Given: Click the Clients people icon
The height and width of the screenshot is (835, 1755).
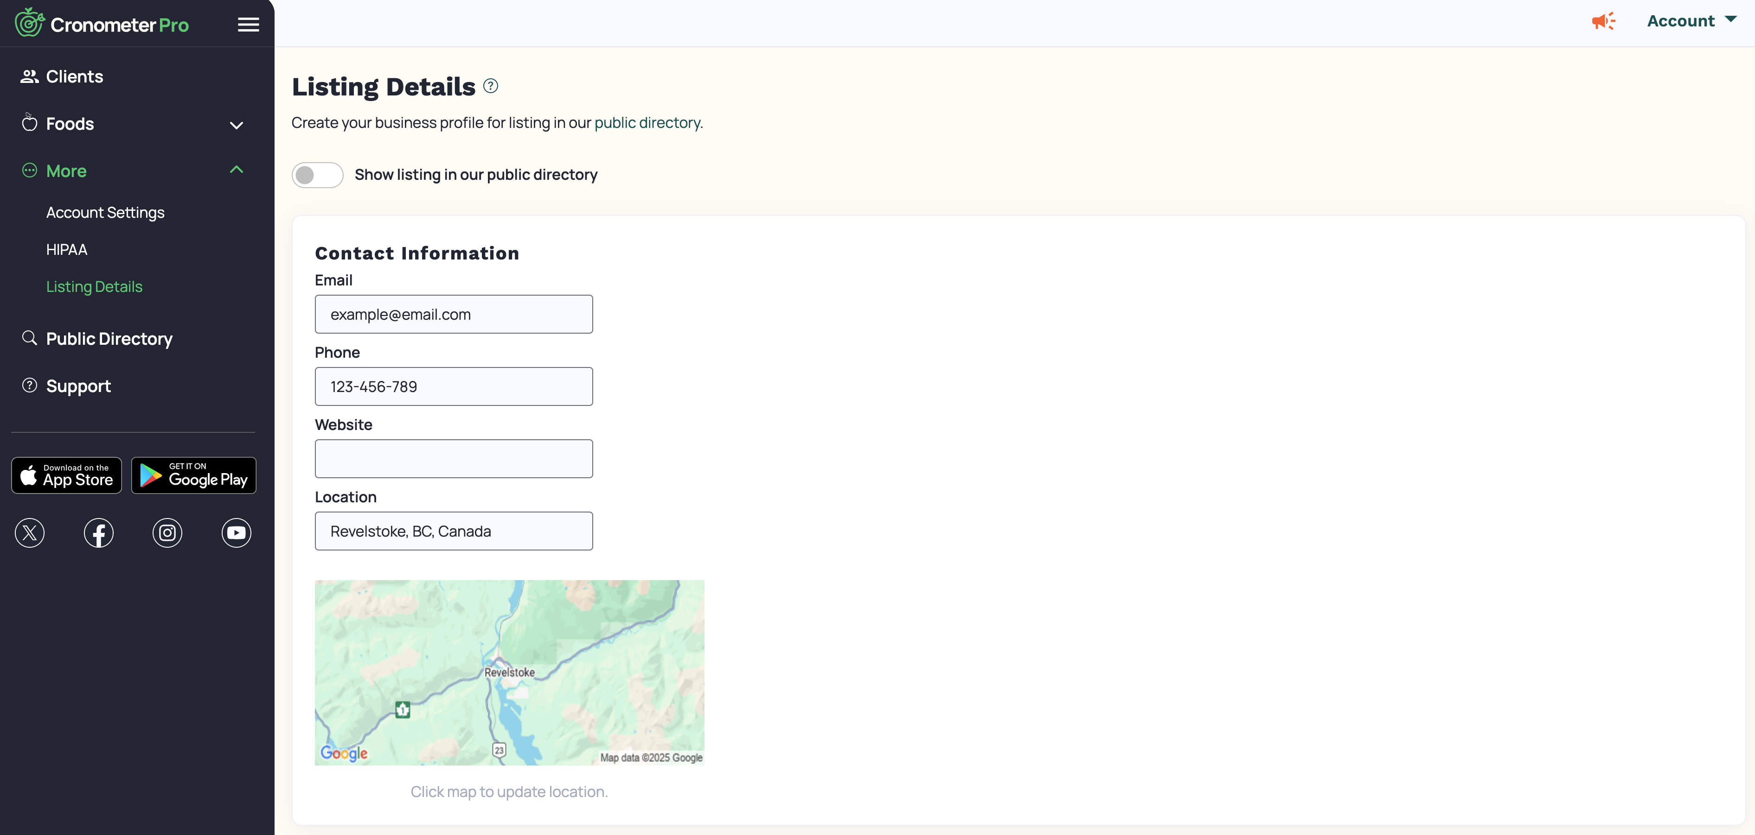Looking at the screenshot, I should pyautogui.click(x=29, y=76).
